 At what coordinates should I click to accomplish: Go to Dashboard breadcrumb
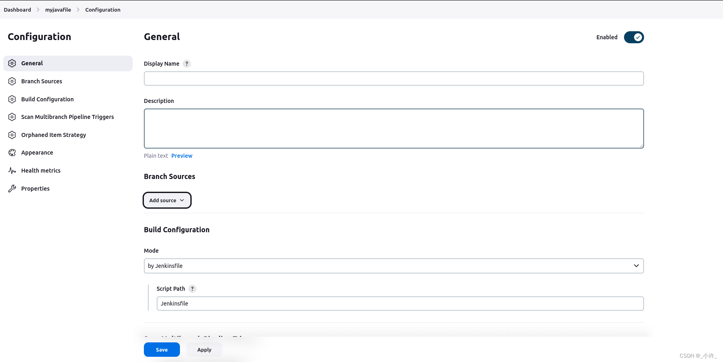[x=17, y=10]
